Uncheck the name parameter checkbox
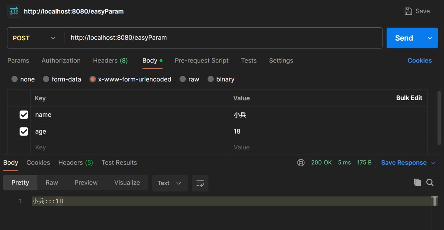Image resolution: width=444 pixels, height=230 pixels. (24, 115)
